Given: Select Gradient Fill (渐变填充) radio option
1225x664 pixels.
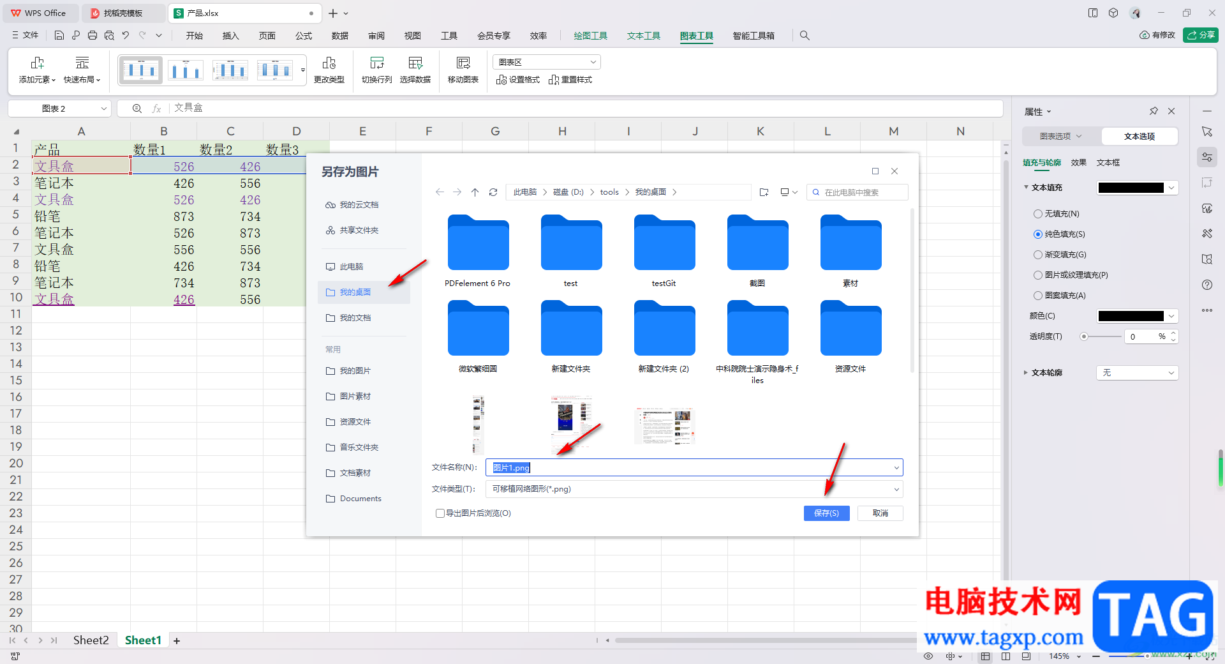Looking at the screenshot, I should coord(1037,255).
